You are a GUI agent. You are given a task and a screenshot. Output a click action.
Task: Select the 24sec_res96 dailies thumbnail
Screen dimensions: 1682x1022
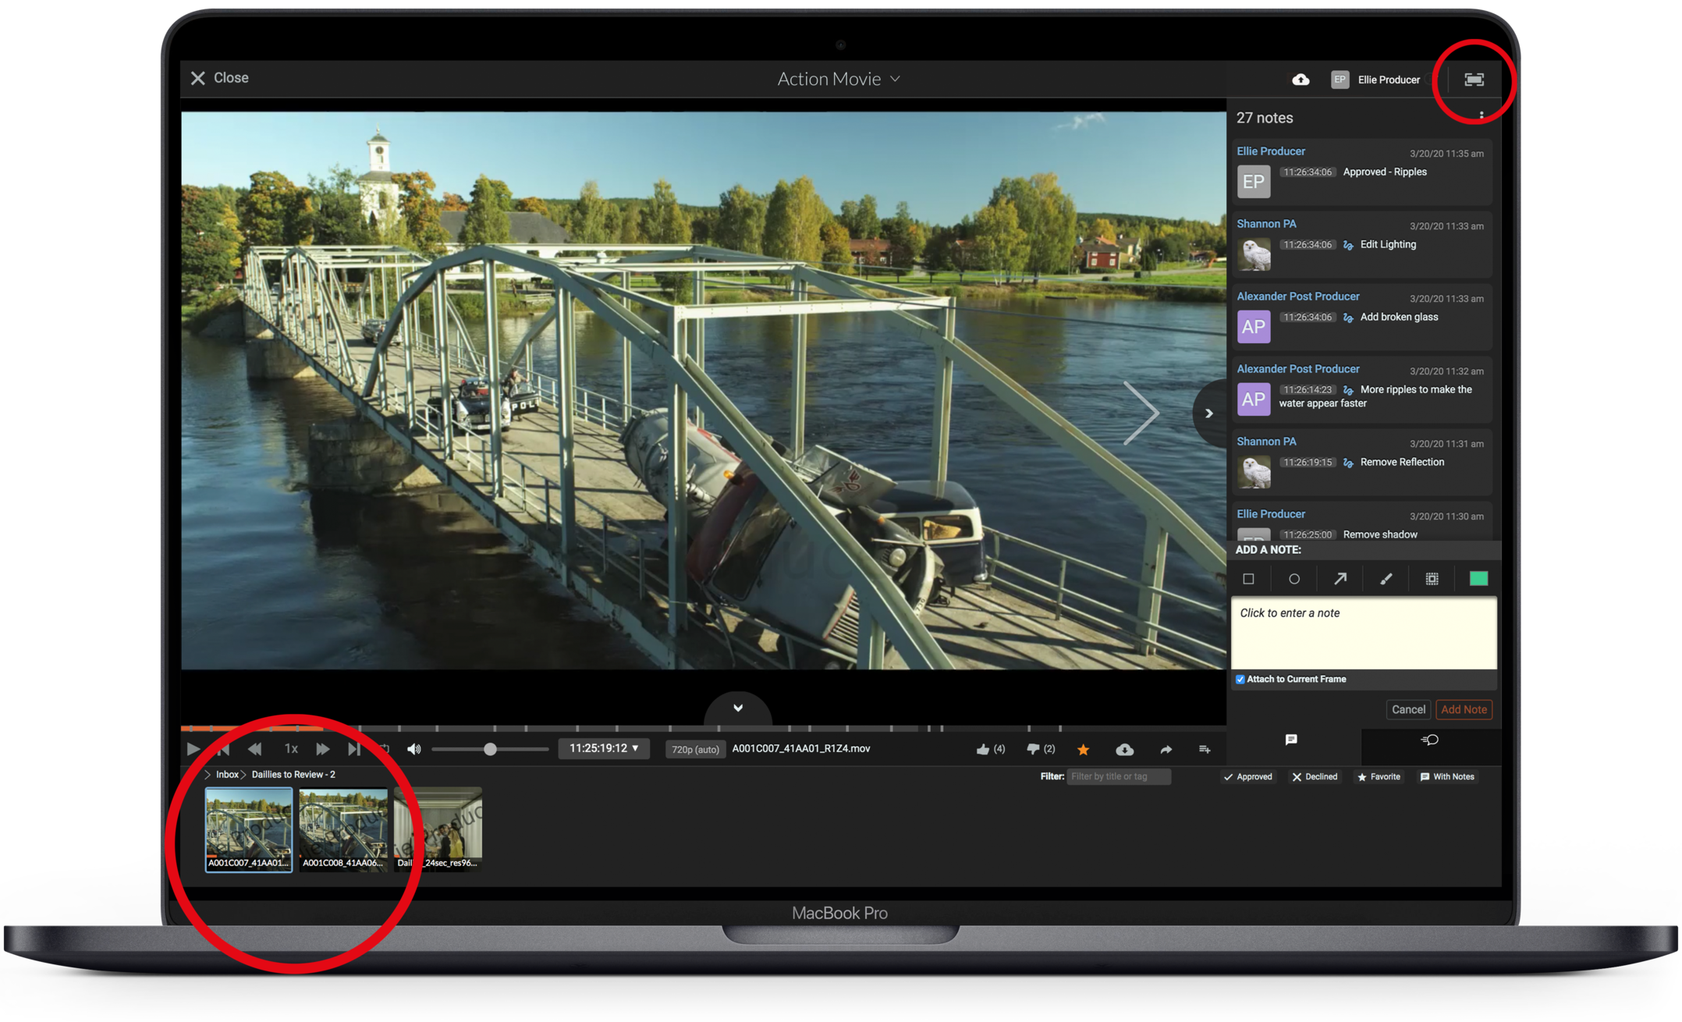click(438, 829)
